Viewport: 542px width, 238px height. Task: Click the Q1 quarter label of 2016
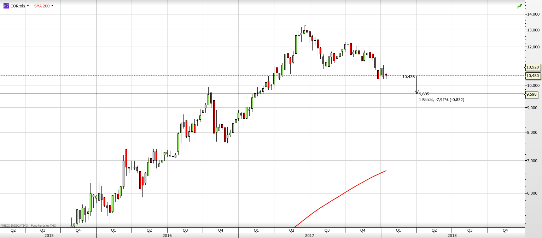click(x=113, y=230)
